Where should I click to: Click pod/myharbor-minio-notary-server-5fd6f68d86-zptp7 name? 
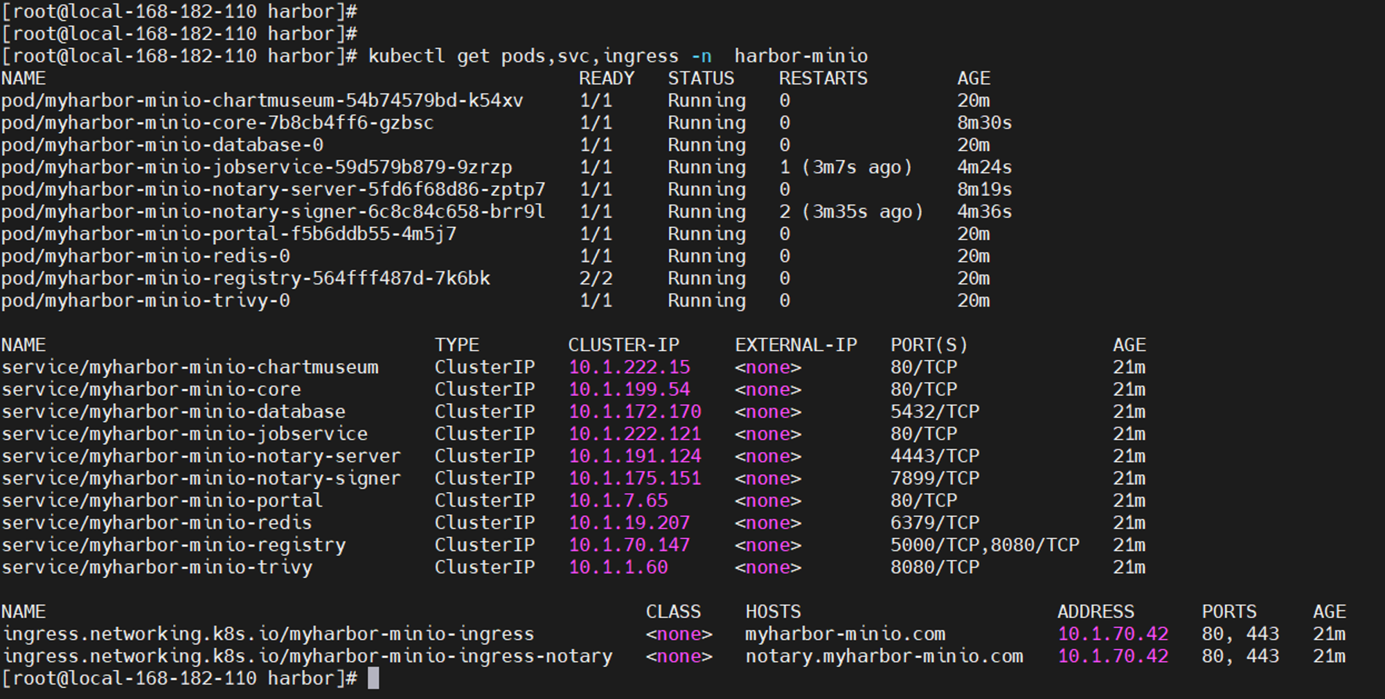coord(274,189)
